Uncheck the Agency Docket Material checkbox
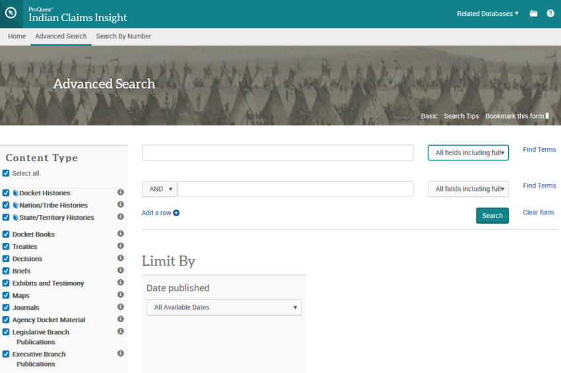Screen dimensions: 561x373 (6, 320)
